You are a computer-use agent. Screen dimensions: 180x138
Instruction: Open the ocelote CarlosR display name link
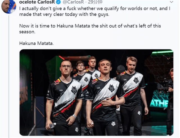[37, 2]
